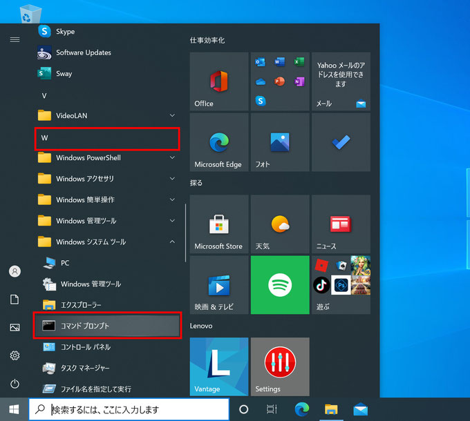Image resolution: width=470 pixels, height=421 pixels.
Task: Click the Photoshop Express icon in the 遊ぶ tile
Action: pos(341,285)
